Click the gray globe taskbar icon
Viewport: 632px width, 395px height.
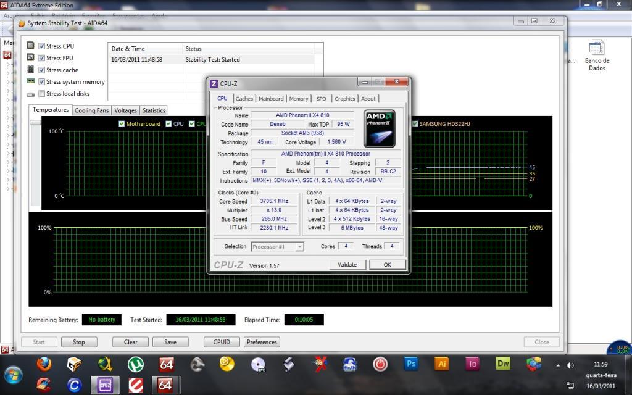pyautogui.click(x=197, y=364)
